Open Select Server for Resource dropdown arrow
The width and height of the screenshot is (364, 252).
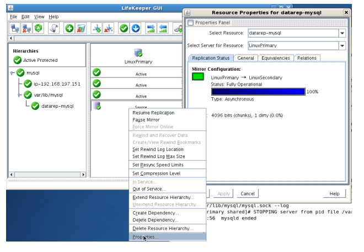tap(342, 46)
